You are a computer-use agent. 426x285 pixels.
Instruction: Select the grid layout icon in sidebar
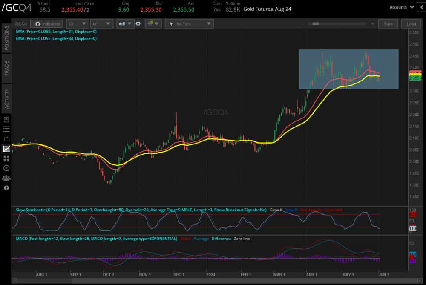(x=6, y=159)
